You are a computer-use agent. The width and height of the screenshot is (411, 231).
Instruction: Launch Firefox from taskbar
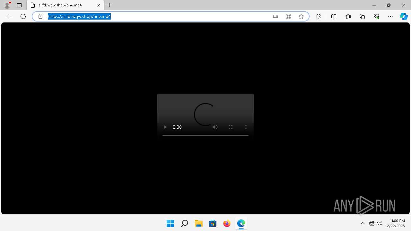point(227,223)
